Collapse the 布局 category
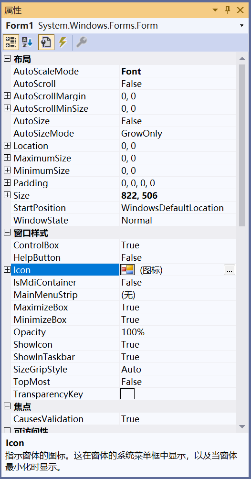This screenshot has width=251, height=479. pyautogui.click(x=7, y=59)
